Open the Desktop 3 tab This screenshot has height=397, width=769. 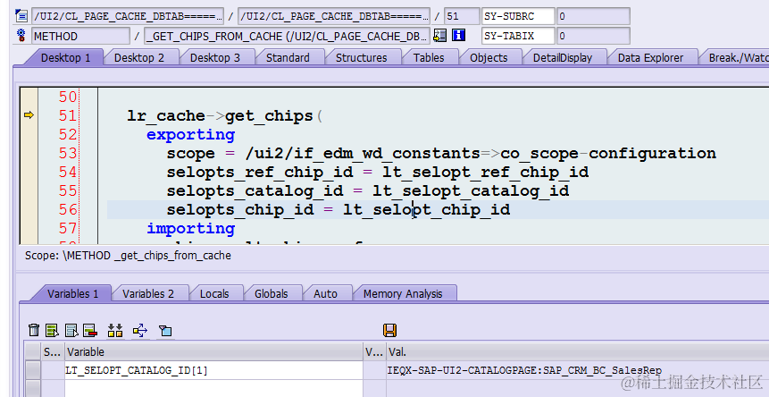(215, 57)
